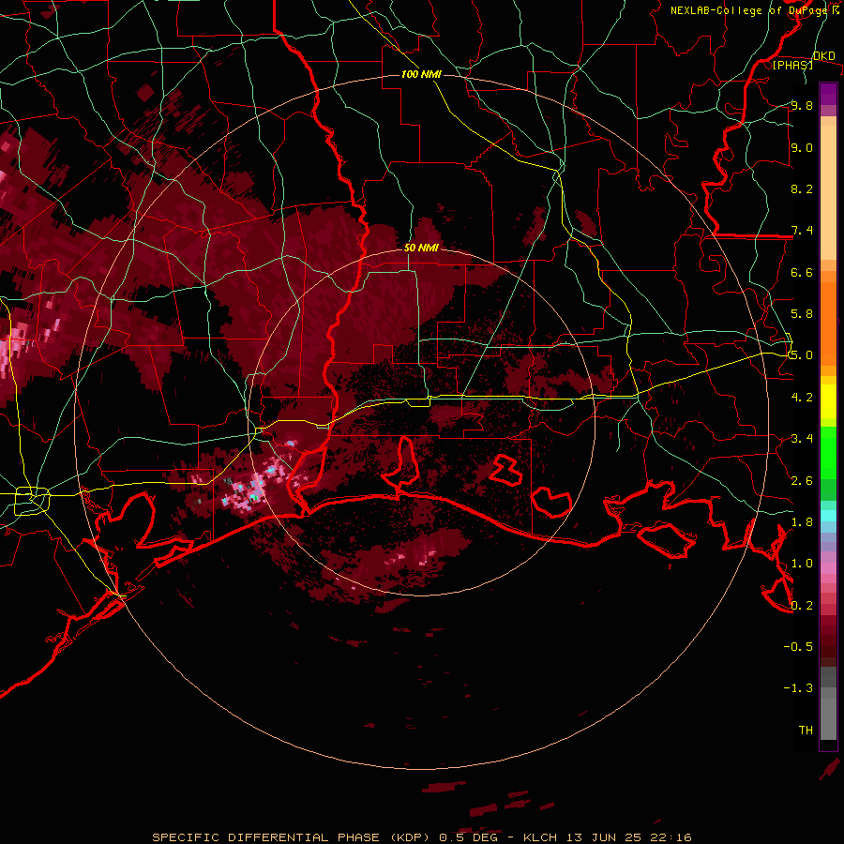The height and width of the screenshot is (844, 844).
Task: Click the 0.2 value on the scale
Action: [802, 606]
